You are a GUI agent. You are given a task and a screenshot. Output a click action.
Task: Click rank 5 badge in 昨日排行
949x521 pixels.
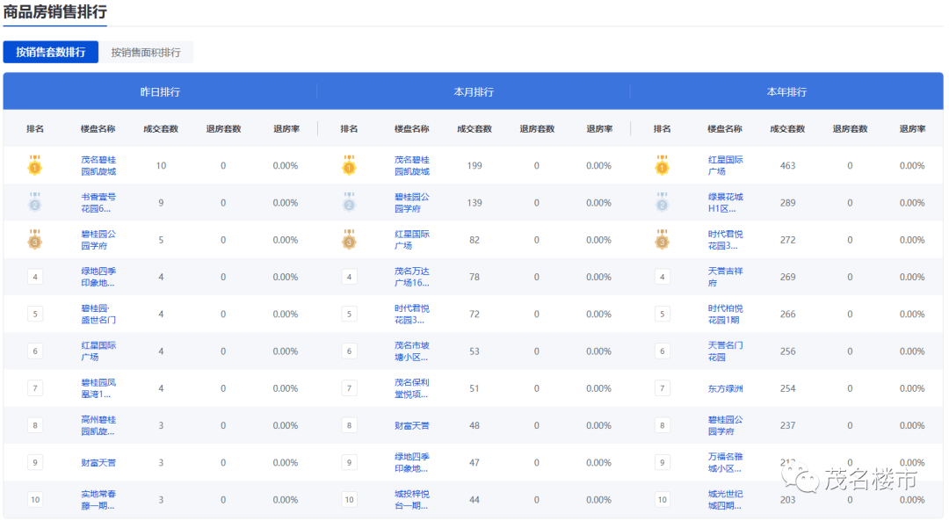coord(35,314)
